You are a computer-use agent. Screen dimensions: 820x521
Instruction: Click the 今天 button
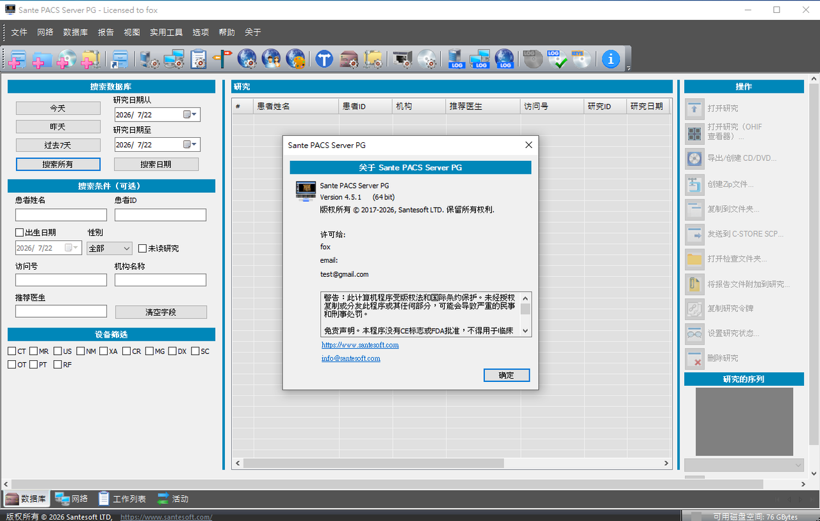pyautogui.click(x=58, y=108)
